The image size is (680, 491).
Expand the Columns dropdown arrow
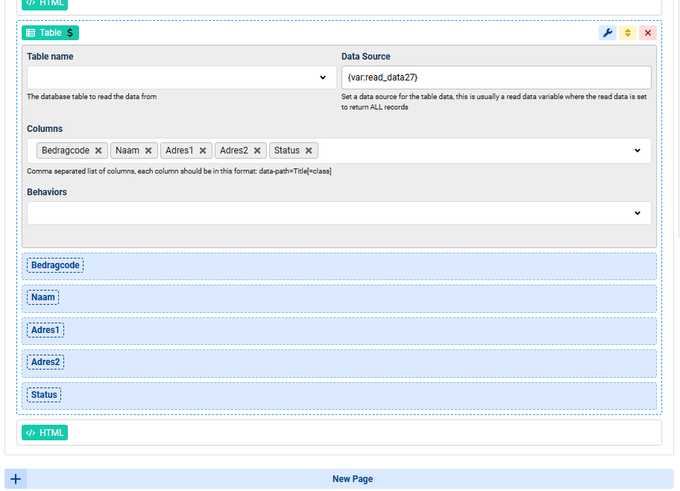coord(637,151)
